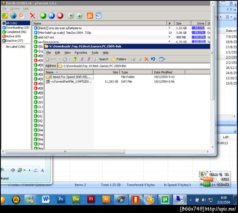Click Add Torrent from URL globe icon
Screen dimensions: 238x213
(13, 15)
